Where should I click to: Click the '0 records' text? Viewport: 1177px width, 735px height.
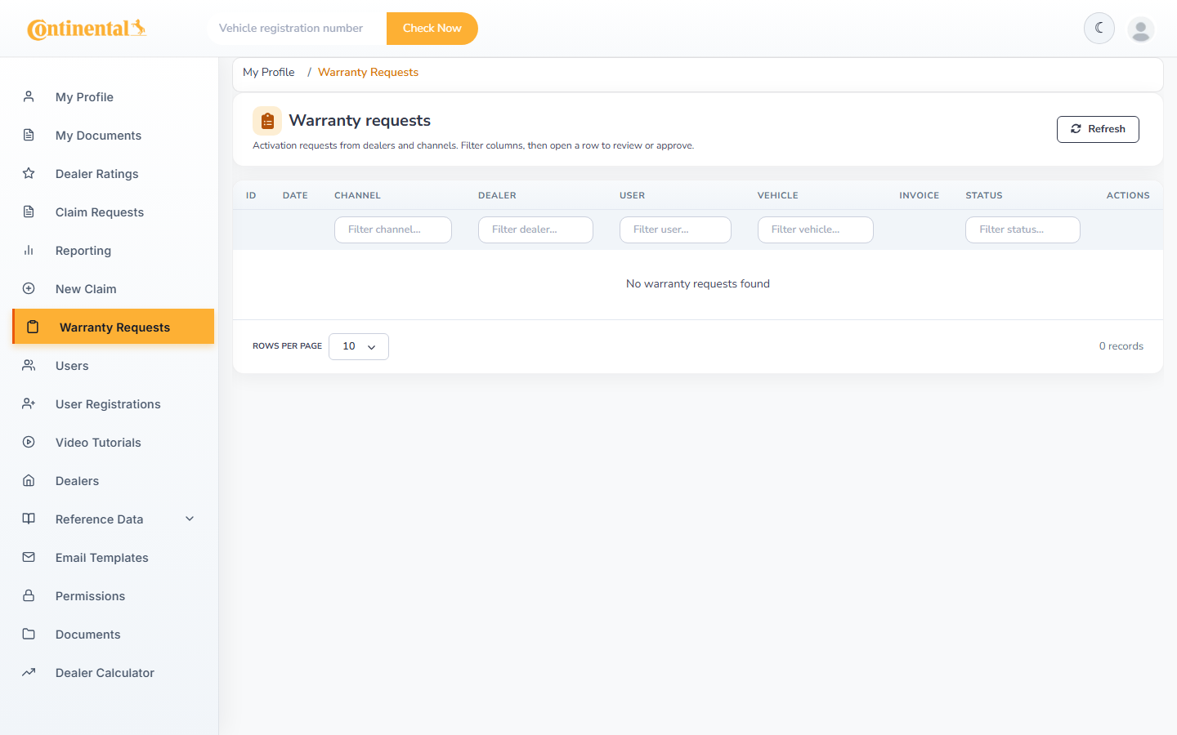(x=1121, y=346)
